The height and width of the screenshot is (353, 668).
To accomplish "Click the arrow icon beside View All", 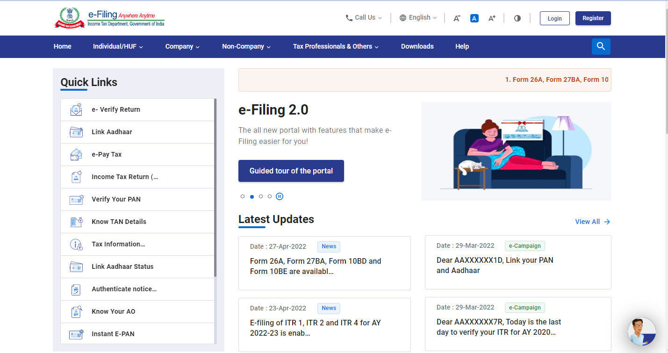I will (607, 222).
